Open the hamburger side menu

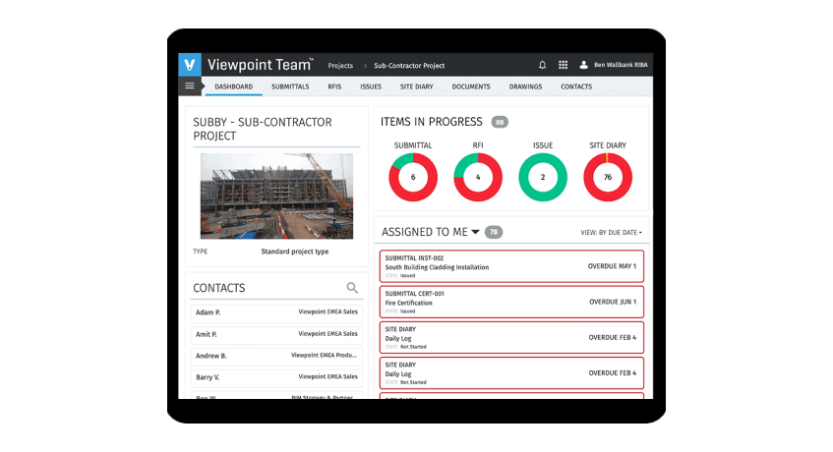190,85
